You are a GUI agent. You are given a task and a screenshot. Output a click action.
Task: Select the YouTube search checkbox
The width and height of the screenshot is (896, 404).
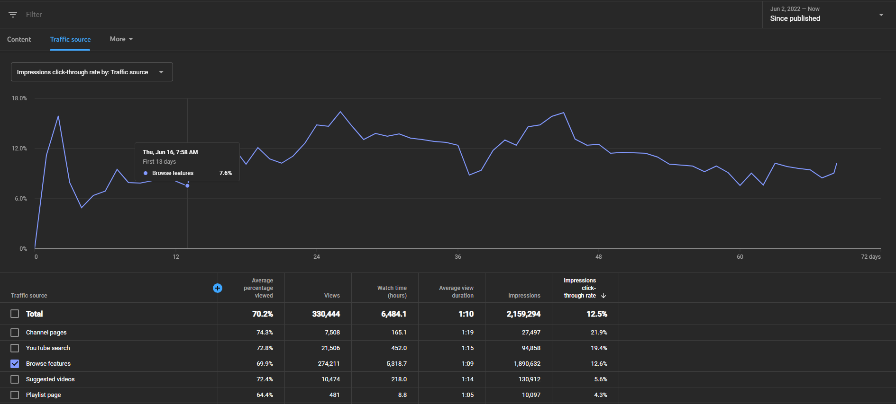(x=15, y=348)
